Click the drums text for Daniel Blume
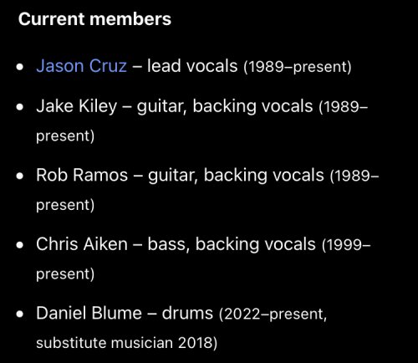Screen dimensions: 418x363 tap(187, 313)
